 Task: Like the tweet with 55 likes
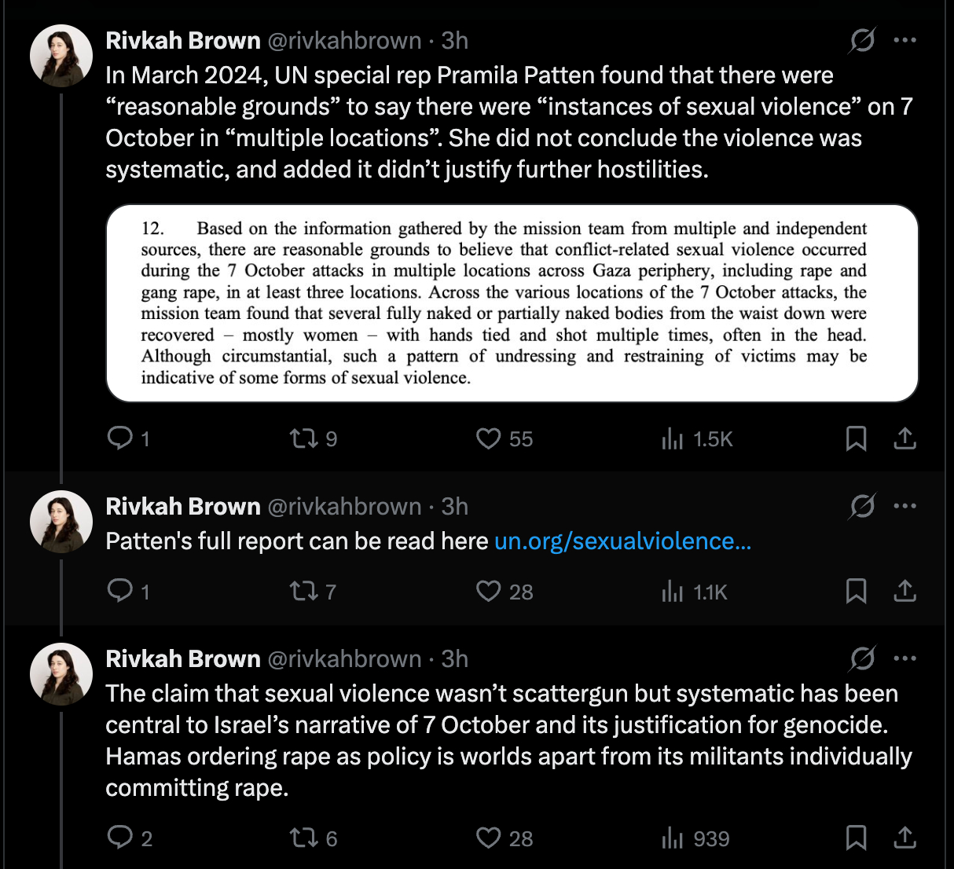click(488, 438)
